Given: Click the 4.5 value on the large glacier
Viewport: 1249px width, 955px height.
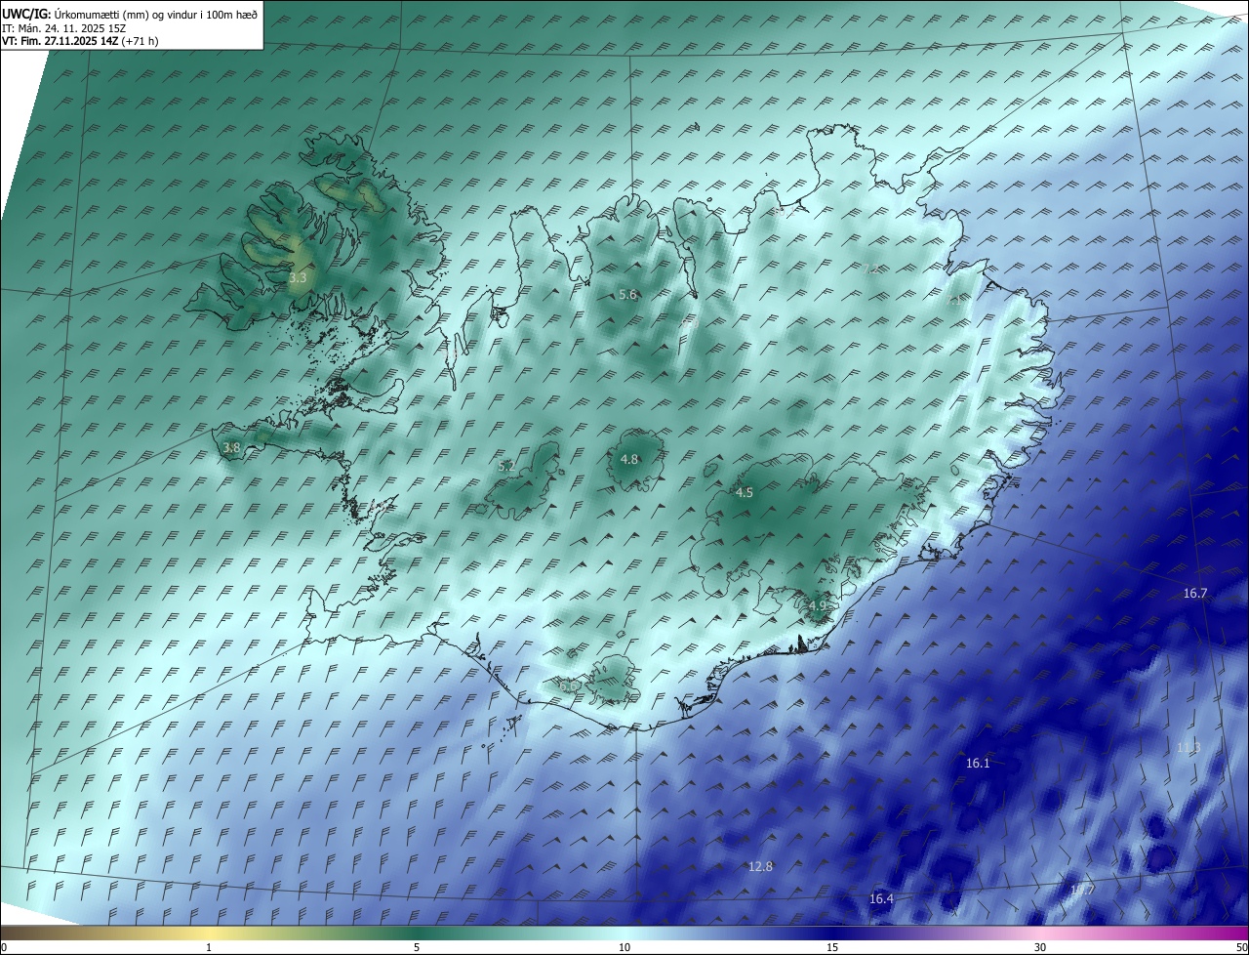Looking at the screenshot, I should tap(745, 493).
